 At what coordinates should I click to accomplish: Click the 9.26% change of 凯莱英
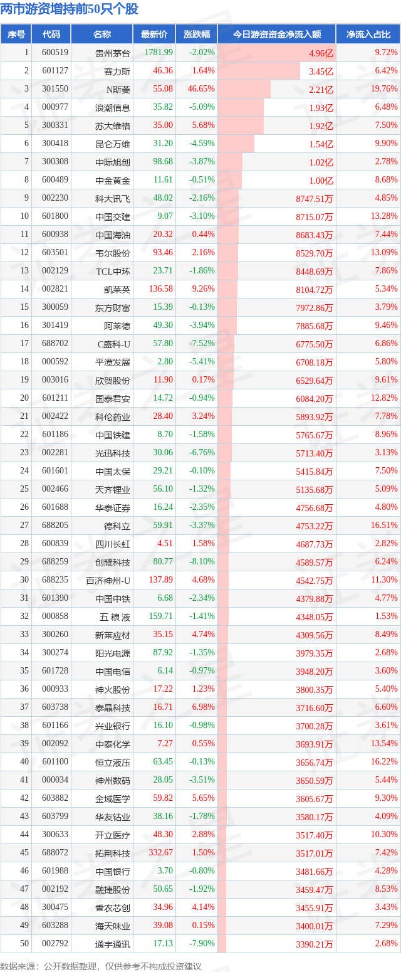tap(204, 289)
